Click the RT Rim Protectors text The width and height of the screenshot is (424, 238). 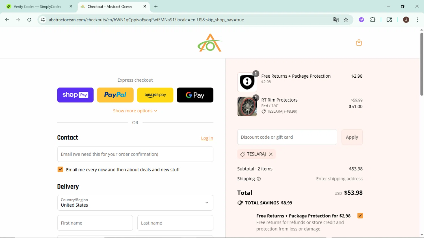coord(279,100)
